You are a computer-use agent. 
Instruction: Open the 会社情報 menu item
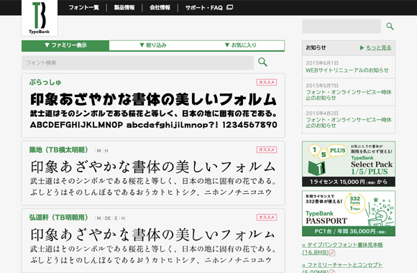160,7
